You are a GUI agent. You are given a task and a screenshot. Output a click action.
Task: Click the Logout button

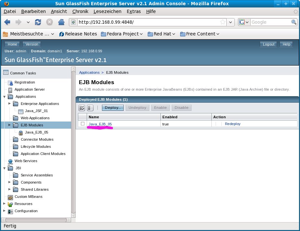pyautogui.click(x=269, y=44)
